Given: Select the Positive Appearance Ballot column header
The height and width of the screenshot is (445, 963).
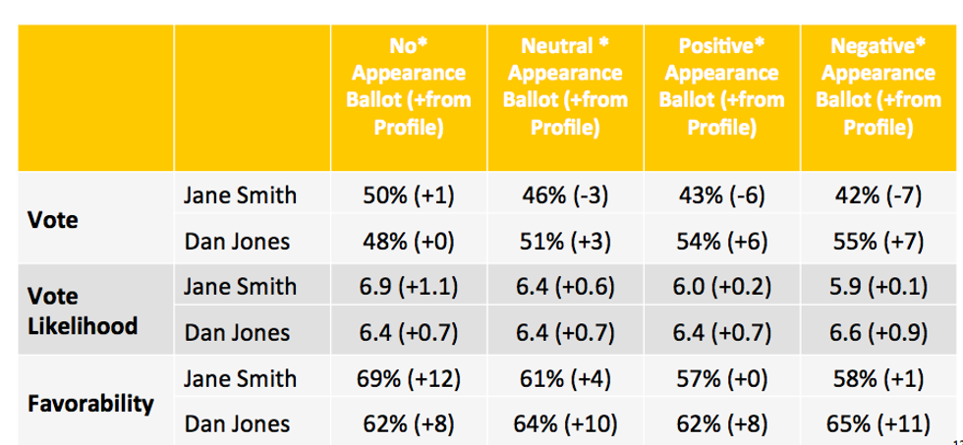Looking at the screenshot, I should point(722,98).
